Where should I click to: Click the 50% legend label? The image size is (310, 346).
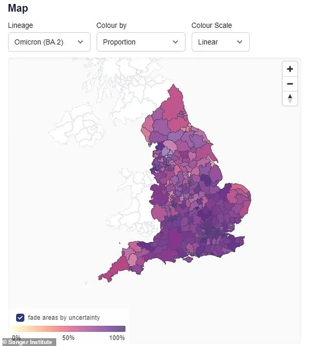pyautogui.click(x=68, y=338)
